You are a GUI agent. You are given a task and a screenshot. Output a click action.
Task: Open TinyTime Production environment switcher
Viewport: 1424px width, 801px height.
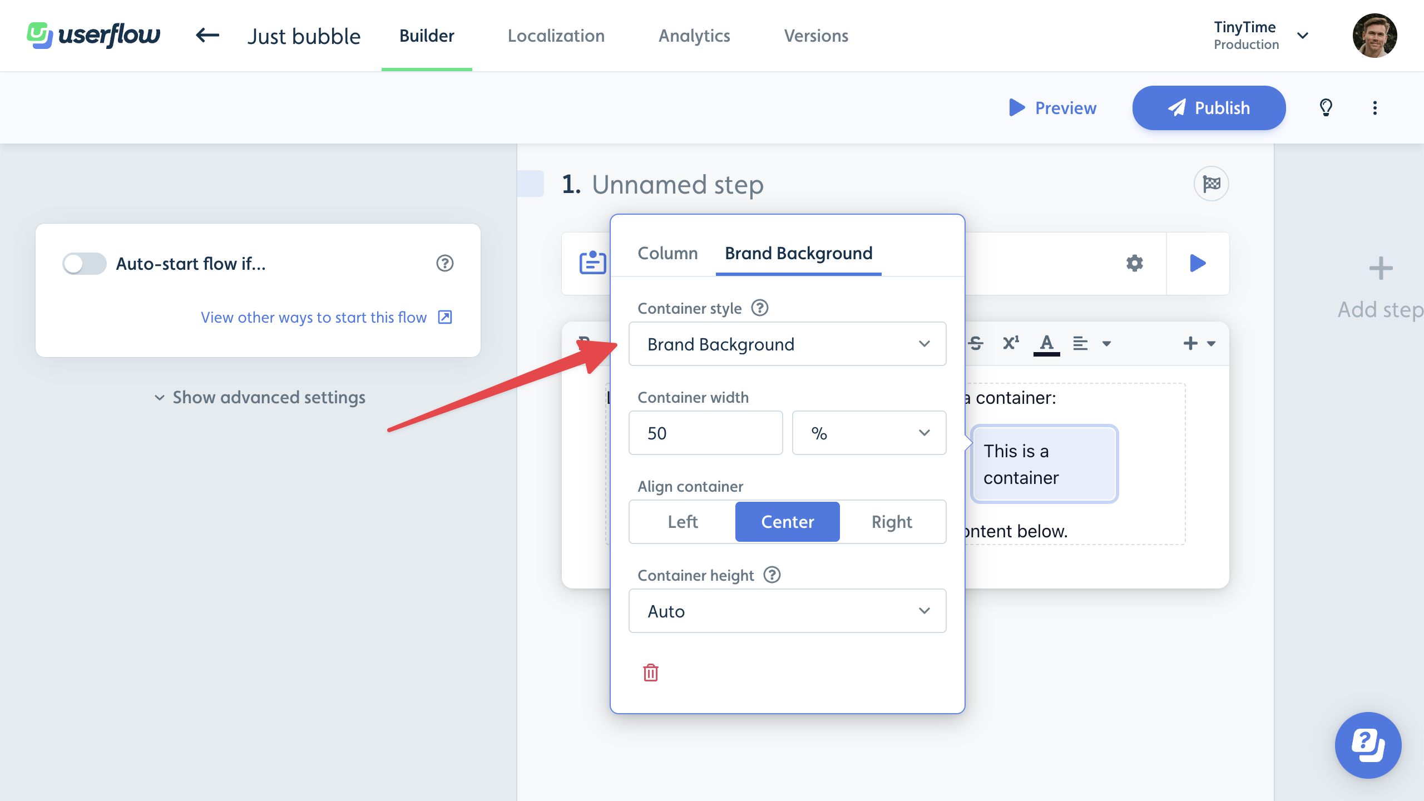click(1261, 36)
